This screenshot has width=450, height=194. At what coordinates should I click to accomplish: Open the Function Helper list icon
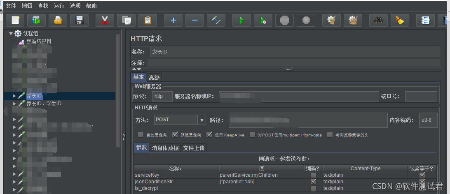425,20
